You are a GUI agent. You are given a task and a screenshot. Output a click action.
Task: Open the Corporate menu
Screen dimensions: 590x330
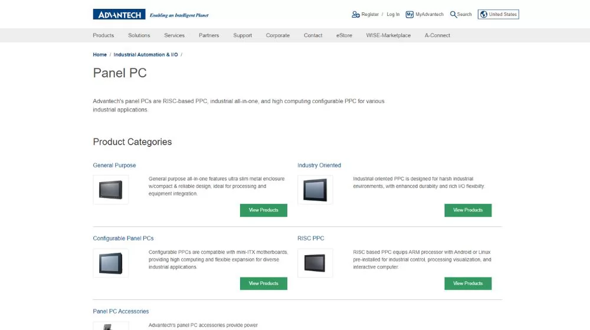tap(278, 35)
